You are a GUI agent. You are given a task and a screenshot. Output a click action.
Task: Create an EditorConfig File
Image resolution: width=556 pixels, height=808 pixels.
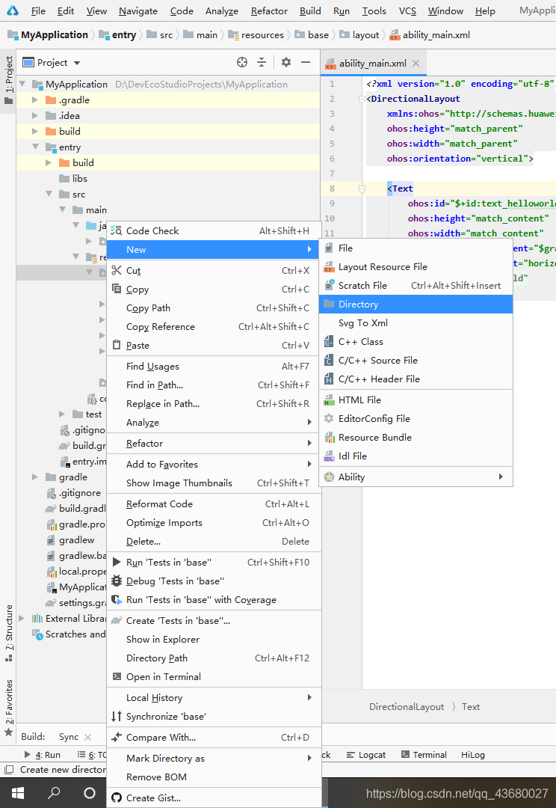point(416,418)
